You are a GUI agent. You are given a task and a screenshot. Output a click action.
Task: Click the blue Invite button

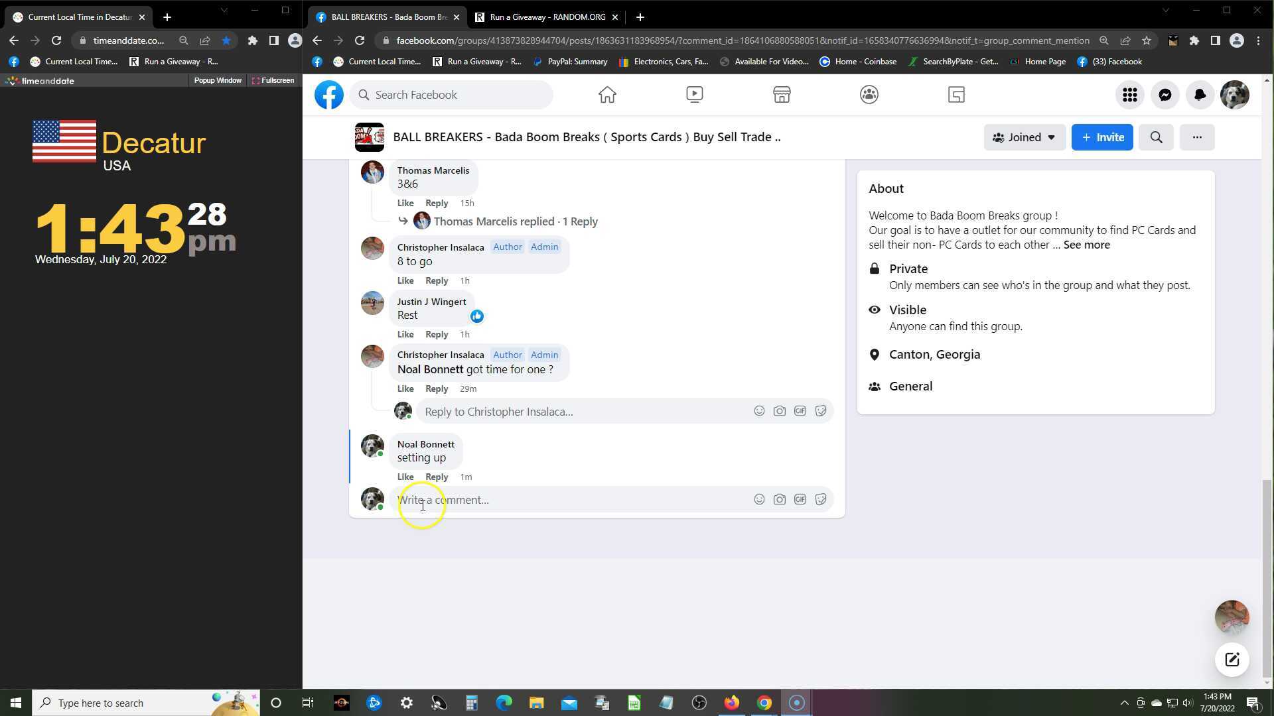coord(1101,137)
